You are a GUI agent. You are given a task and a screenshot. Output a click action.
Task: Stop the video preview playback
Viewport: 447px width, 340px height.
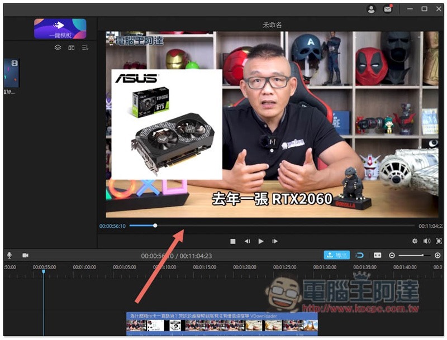(233, 242)
